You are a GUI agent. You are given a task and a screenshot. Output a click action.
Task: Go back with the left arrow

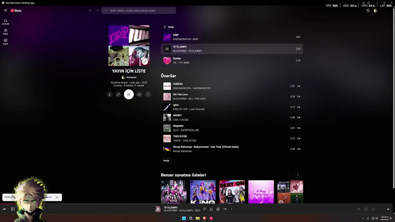click(x=90, y=10)
